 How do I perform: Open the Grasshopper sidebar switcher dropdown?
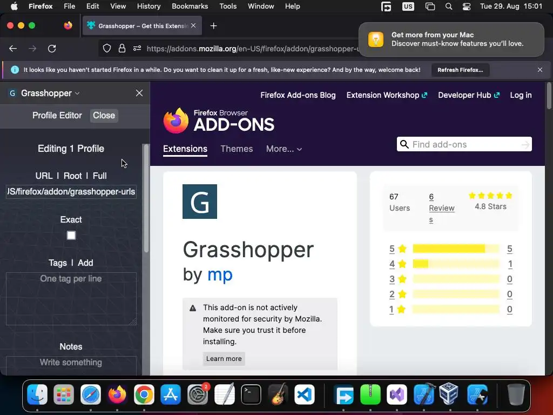[50, 93]
